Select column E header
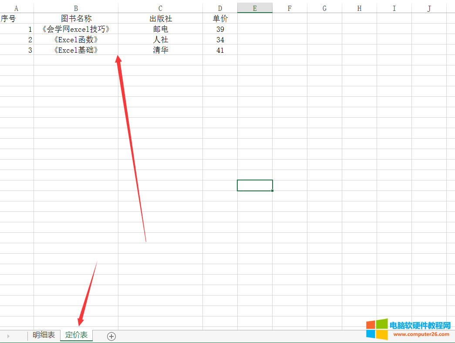The height and width of the screenshot is (343, 455). tap(255, 7)
